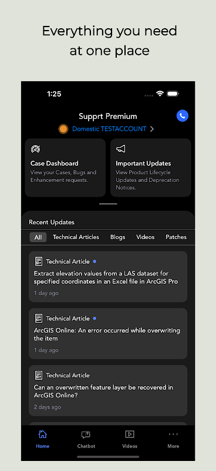Tap the Wi-Fi status icon
Image resolution: width=216 pixels, height=471 pixels.
160,94
